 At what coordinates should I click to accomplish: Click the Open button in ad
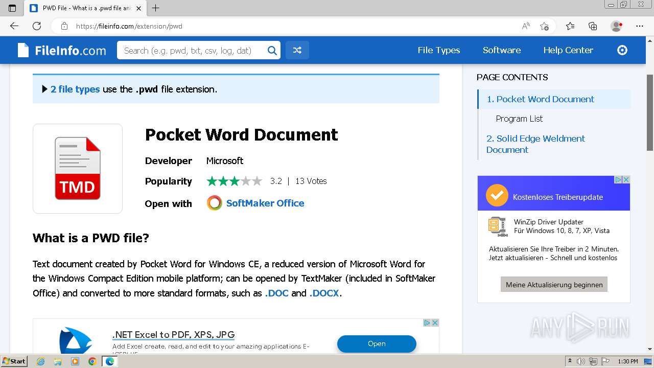[x=377, y=343]
